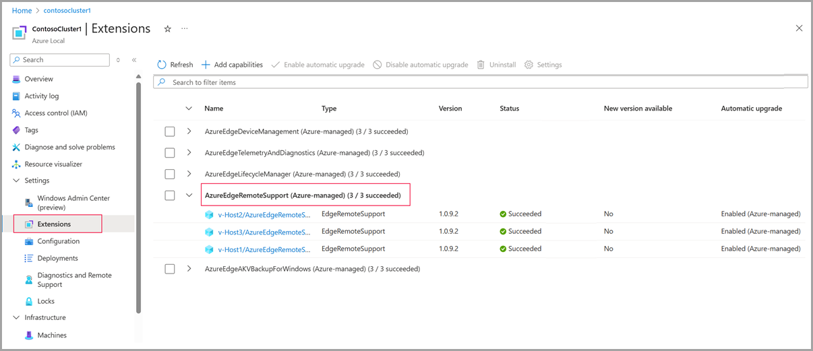Sort by Status column header
Screen dimensions: 813x351
coord(510,108)
